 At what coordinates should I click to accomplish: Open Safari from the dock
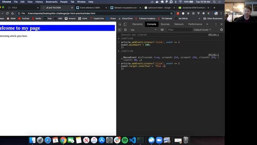click(48, 140)
